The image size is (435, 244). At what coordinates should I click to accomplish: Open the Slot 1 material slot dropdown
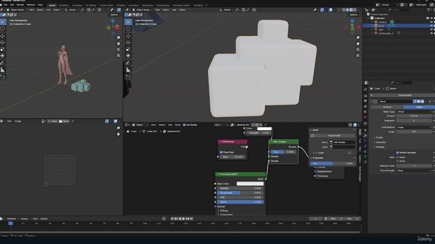221,125
